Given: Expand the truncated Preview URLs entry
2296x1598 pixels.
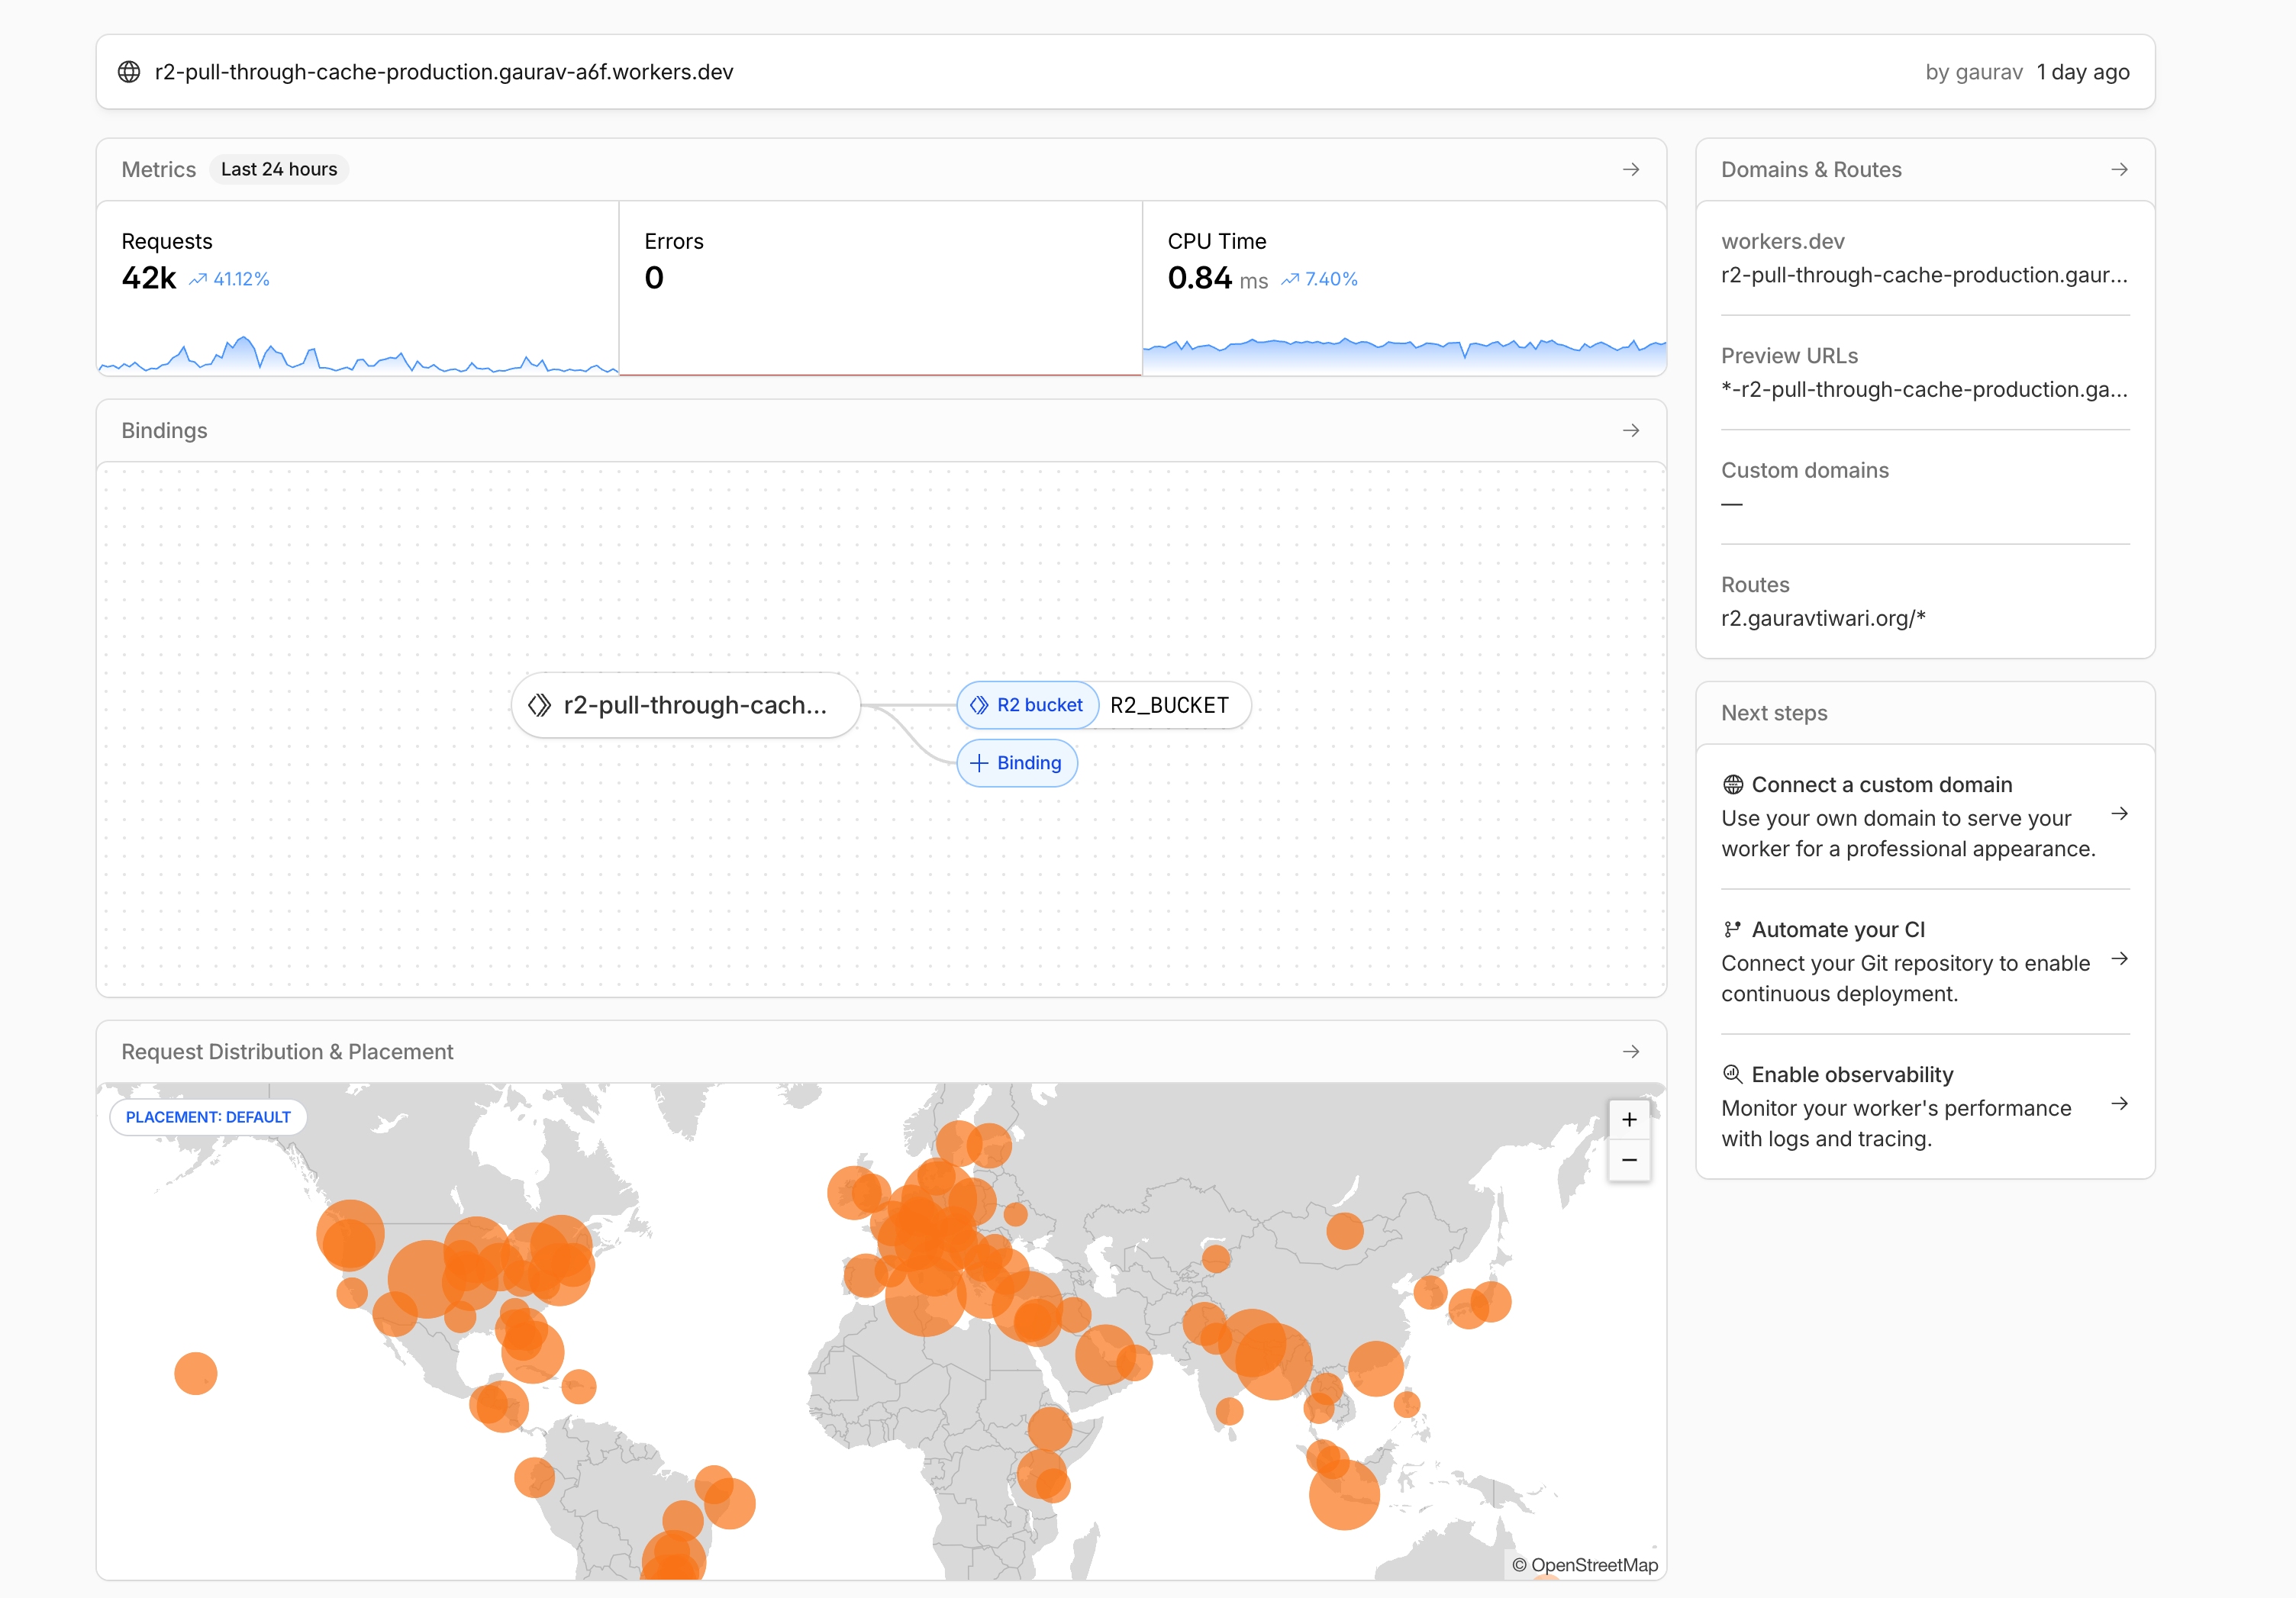Looking at the screenshot, I should pyautogui.click(x=1924, y=390).
